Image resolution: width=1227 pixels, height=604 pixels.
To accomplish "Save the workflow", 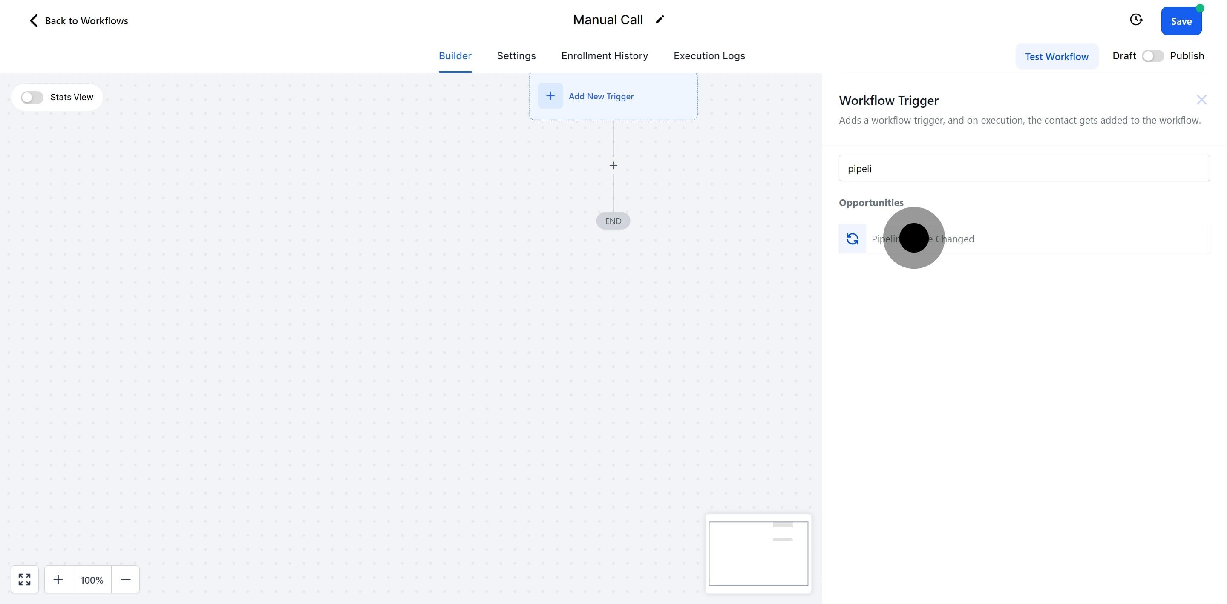I will pos(1182,21).
